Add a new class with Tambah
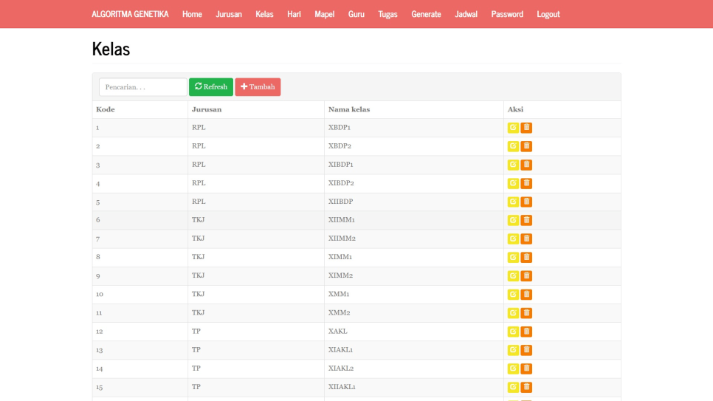This screenshot has height=401, width=713. [258, 87]
